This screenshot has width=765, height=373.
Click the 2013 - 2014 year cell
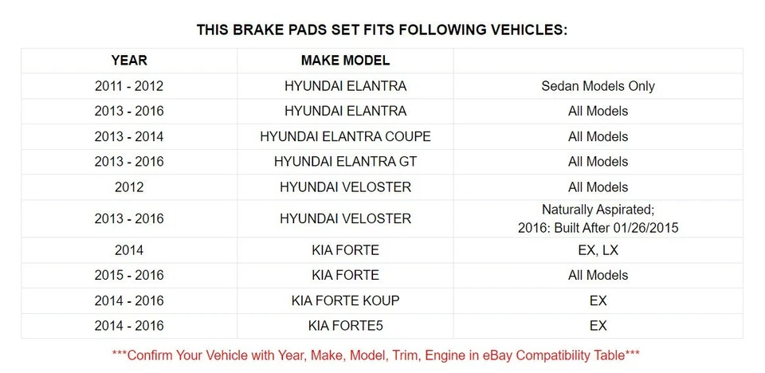[x=128, y=136]
